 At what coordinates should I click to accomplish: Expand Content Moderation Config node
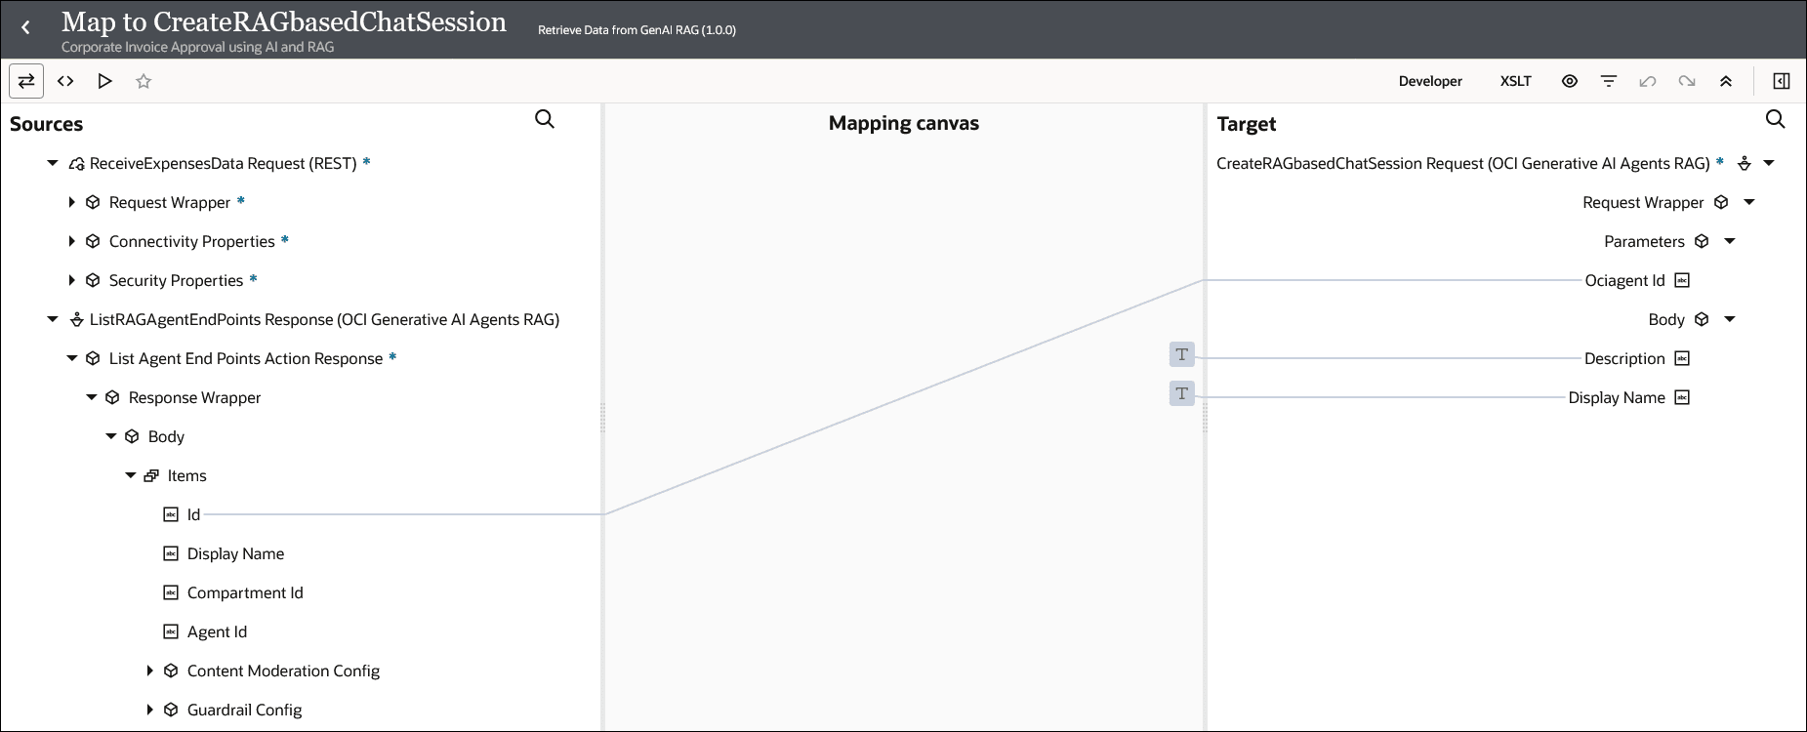149,671
